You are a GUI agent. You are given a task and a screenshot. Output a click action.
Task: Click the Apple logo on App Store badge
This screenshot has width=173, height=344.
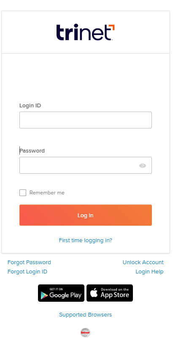(94, 293)
